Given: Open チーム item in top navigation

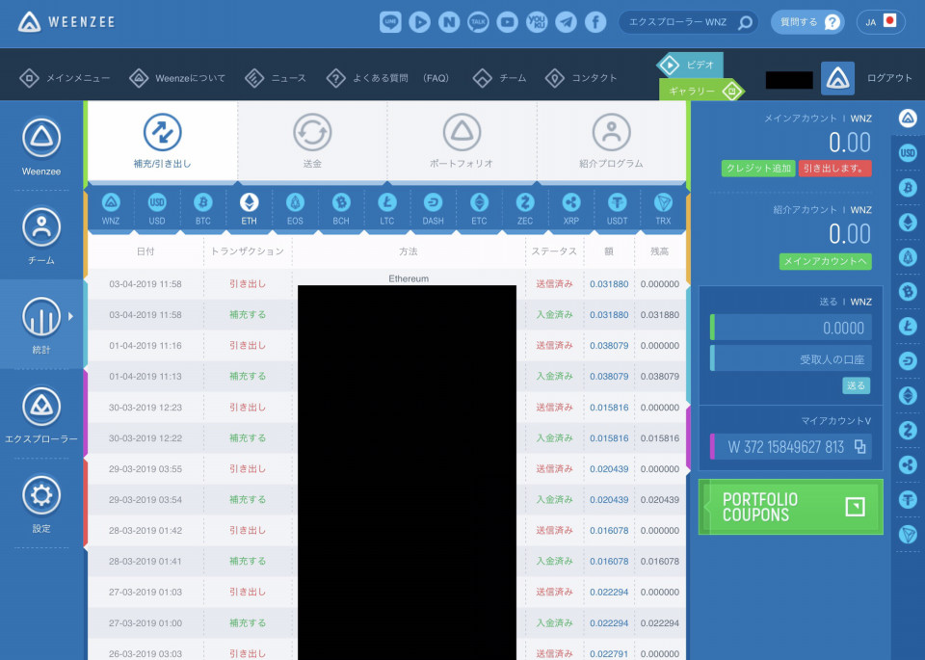Looking at the screenshot, I should pyautogui.click(x=499, y=78).
